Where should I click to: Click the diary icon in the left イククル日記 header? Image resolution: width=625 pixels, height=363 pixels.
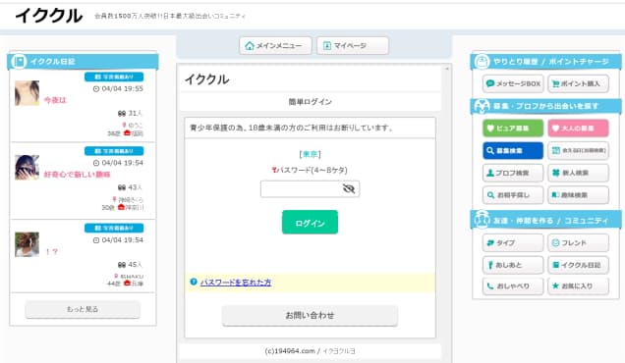[19, 61]
